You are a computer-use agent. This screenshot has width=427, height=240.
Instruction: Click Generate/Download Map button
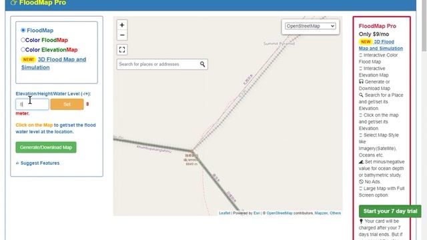tap(46, 147)
